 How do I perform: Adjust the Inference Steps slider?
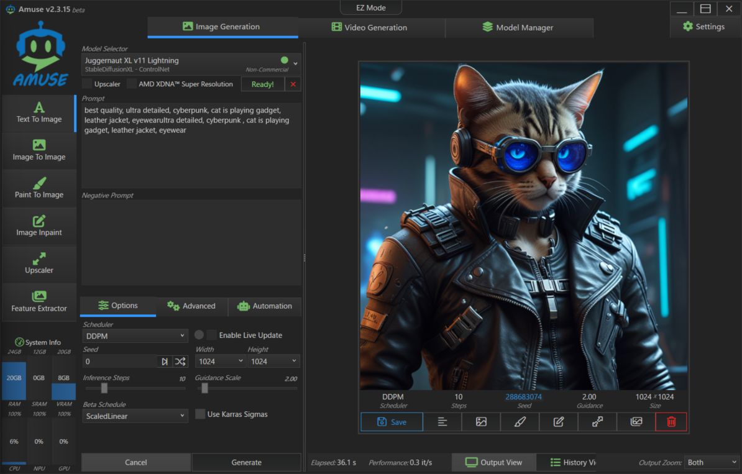click(104, 388)
